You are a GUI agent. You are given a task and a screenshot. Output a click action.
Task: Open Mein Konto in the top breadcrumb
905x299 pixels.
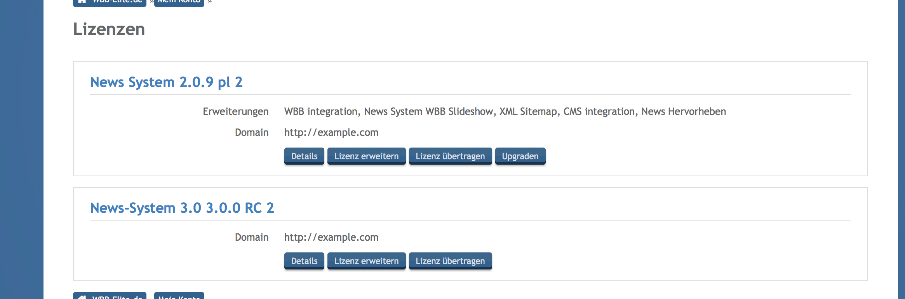click(179, 2)
